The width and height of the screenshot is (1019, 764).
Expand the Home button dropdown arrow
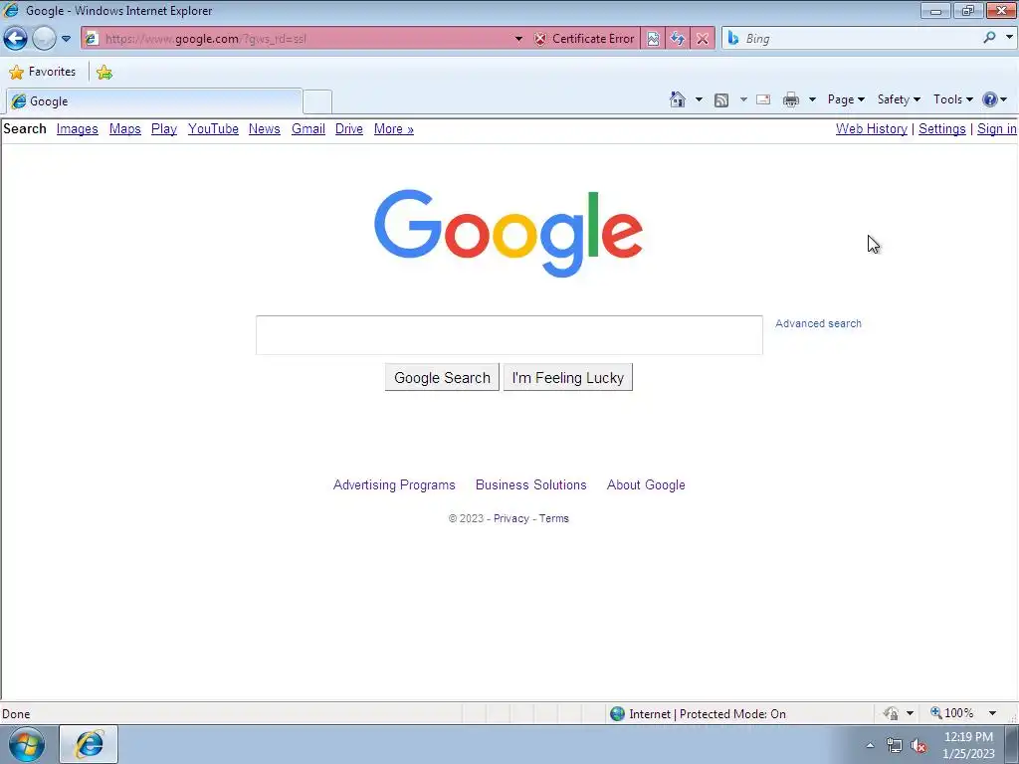click(x=699, y=100)
